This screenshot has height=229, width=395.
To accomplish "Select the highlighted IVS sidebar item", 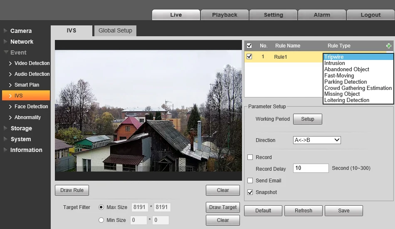I will click(x=26, y=96).
